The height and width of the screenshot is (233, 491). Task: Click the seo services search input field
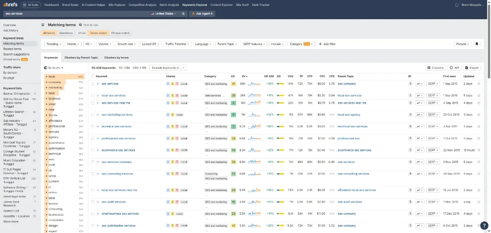pyautogui.click(x=76, y=14)
